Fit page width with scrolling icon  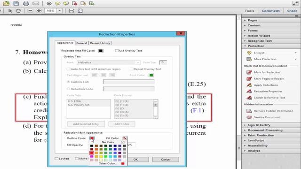[x=71, y=11]
